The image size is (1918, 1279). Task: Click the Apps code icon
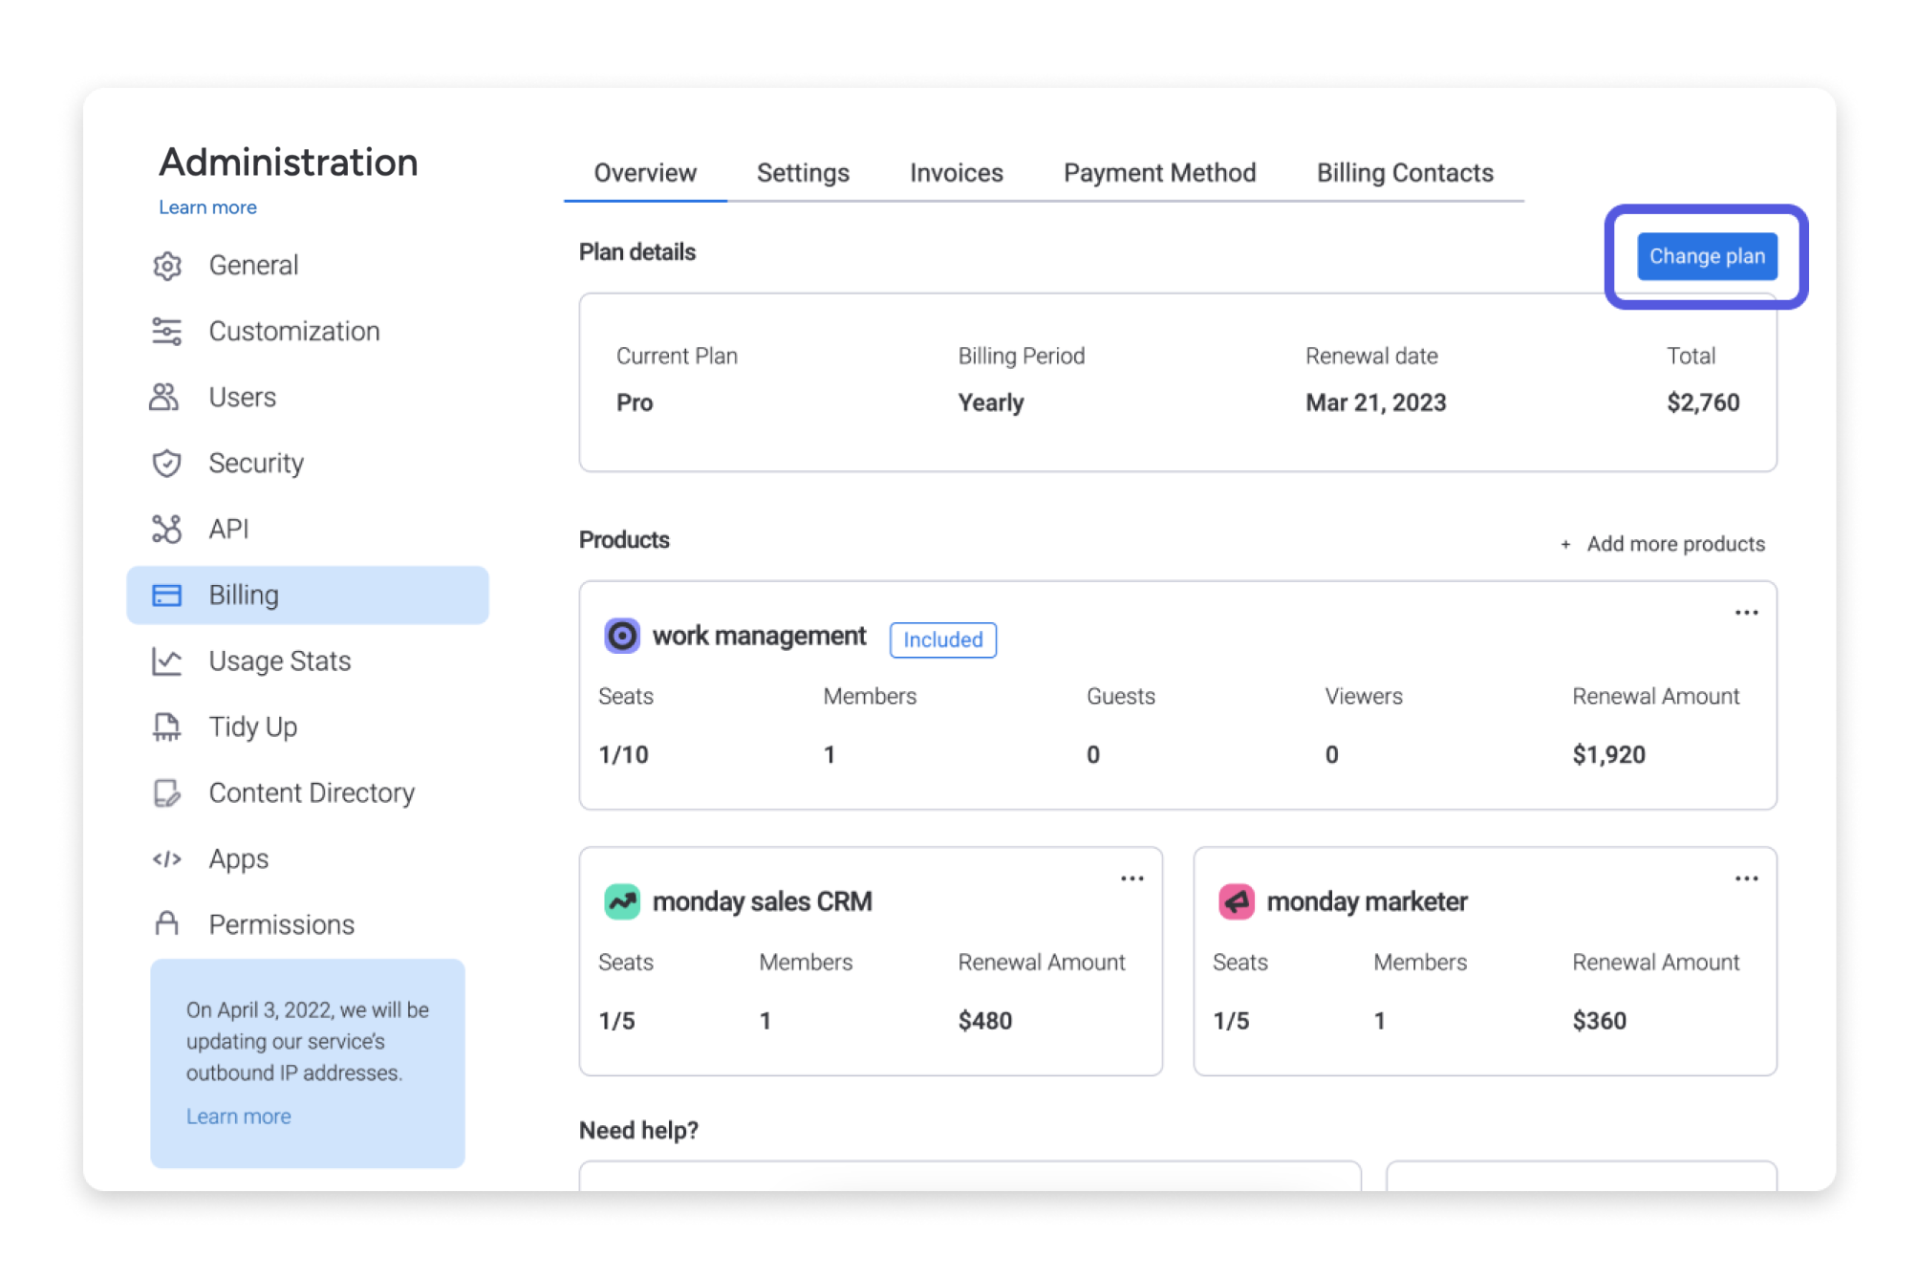coord(166,858)
